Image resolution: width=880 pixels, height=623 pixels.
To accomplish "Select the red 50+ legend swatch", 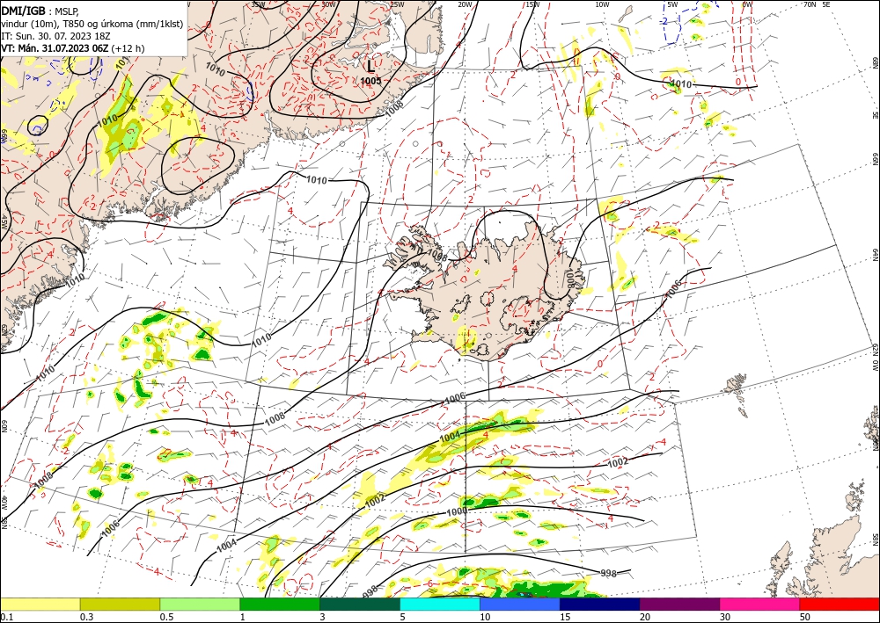I will pyautogui.click(x=840, y=604).
